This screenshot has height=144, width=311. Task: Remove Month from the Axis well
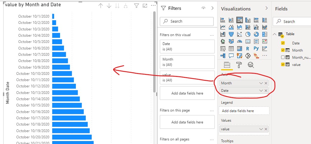[x=266, y=83]
